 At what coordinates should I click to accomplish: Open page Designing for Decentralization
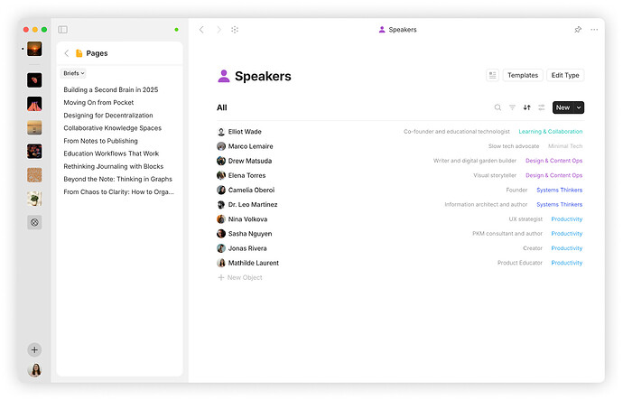[108, 116]
